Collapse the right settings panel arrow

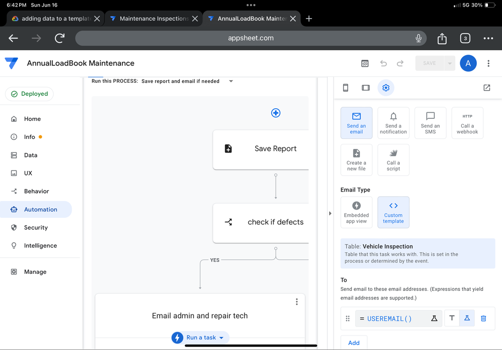pyautogui.click(x=330, y=213)
